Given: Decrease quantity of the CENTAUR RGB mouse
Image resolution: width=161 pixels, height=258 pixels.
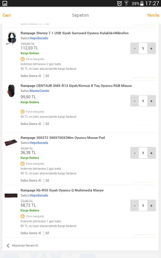Looking at the screenshot, I should click(x=135, y=101).
